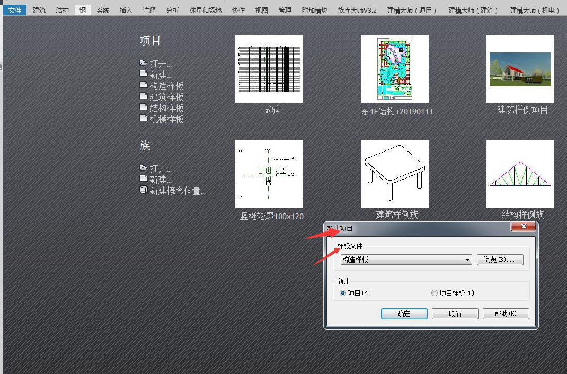The image size is (567, 374).
Task: Click the folder icon beside 项目 打开
Action: (x=143, y=63)
